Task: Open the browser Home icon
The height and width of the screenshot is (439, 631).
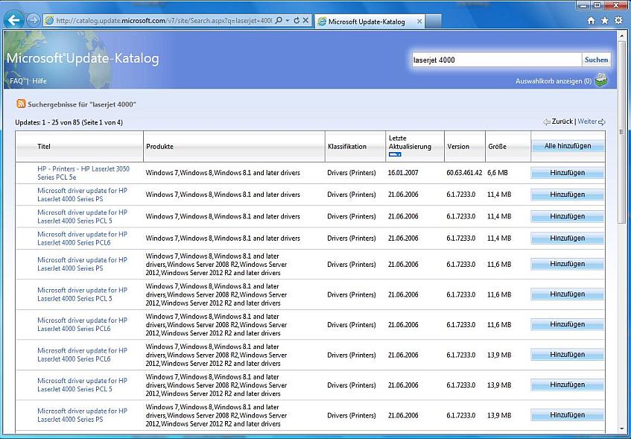Action: coord(591,21)
